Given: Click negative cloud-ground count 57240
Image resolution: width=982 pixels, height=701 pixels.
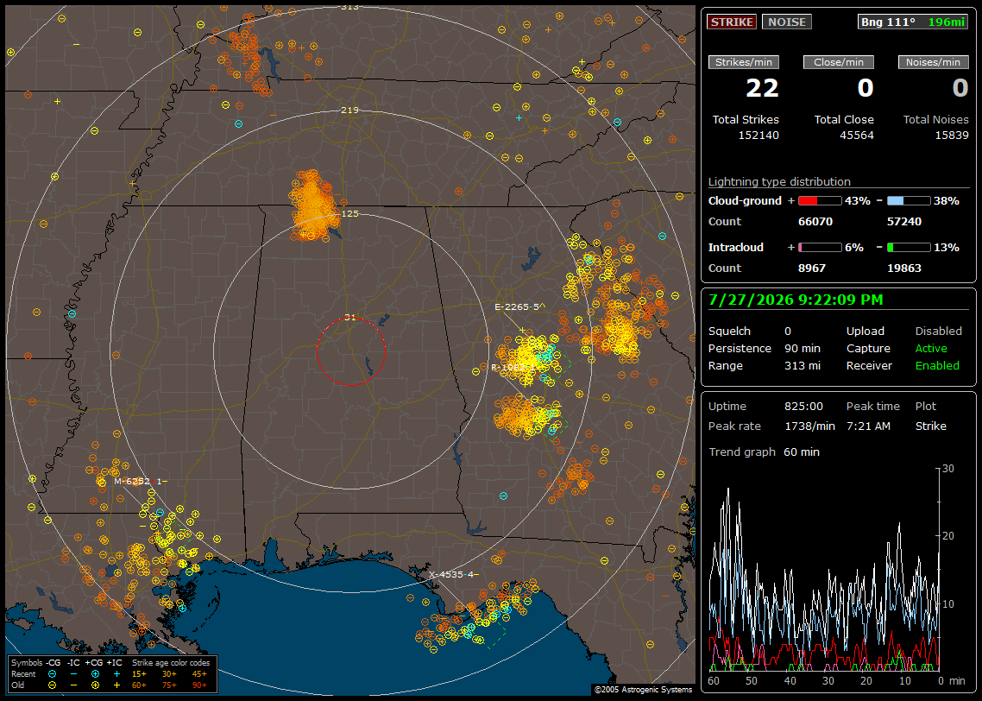Looking at the screenshot, I should pyautogui.click(x=904, y=222).
